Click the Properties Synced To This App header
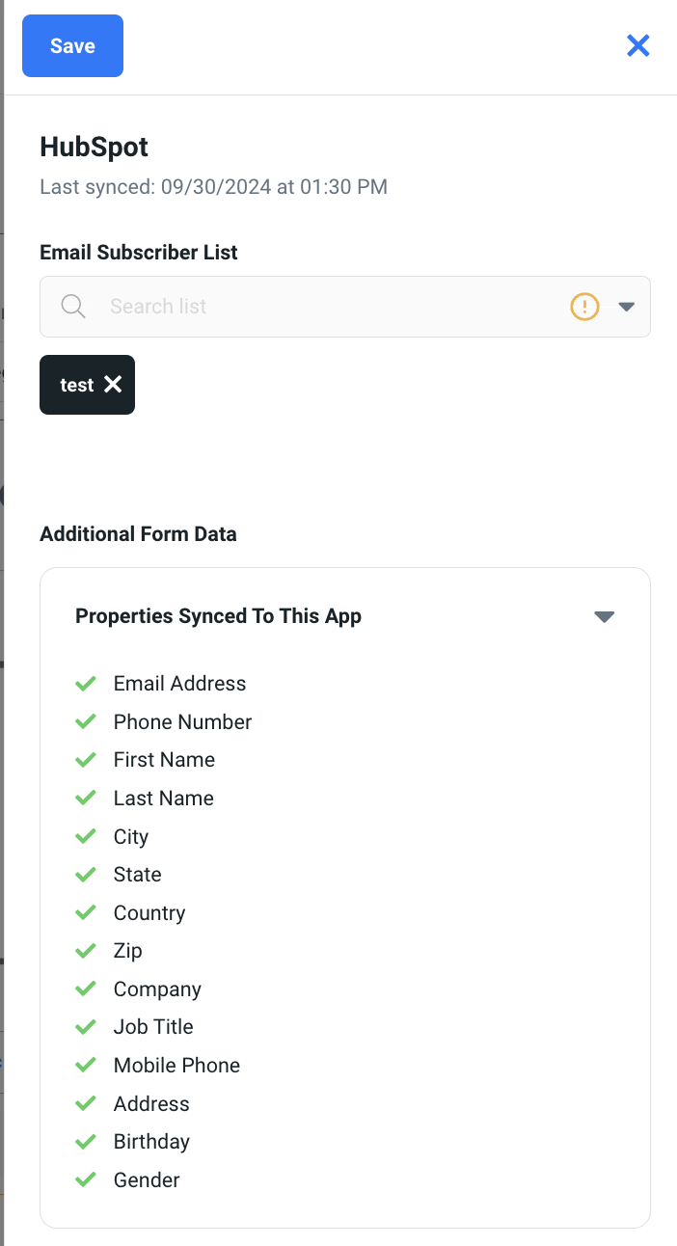The height and width of the screenshot is (1246, 677). tap(218, 616)
